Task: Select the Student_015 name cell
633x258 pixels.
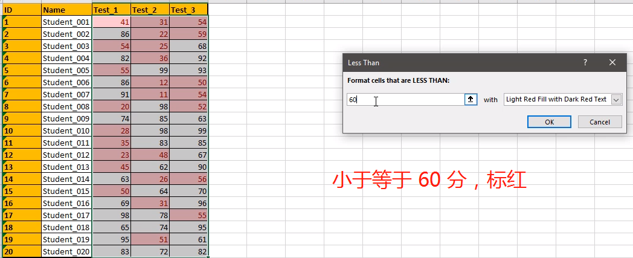Action: pos(66,191)
